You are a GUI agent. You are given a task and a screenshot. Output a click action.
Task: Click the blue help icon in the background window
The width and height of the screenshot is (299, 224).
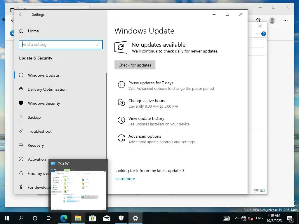[264, 34]
